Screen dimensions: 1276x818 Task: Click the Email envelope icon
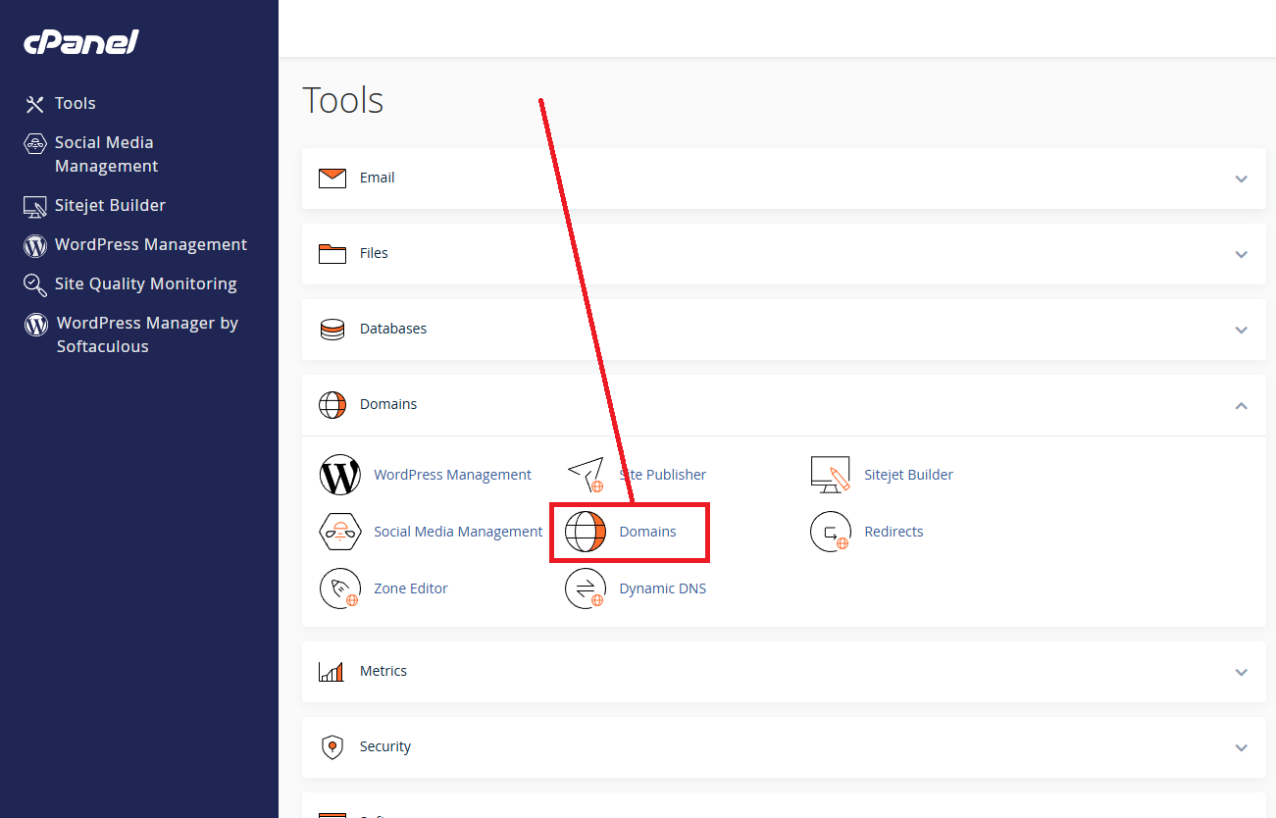click(332, 179)
